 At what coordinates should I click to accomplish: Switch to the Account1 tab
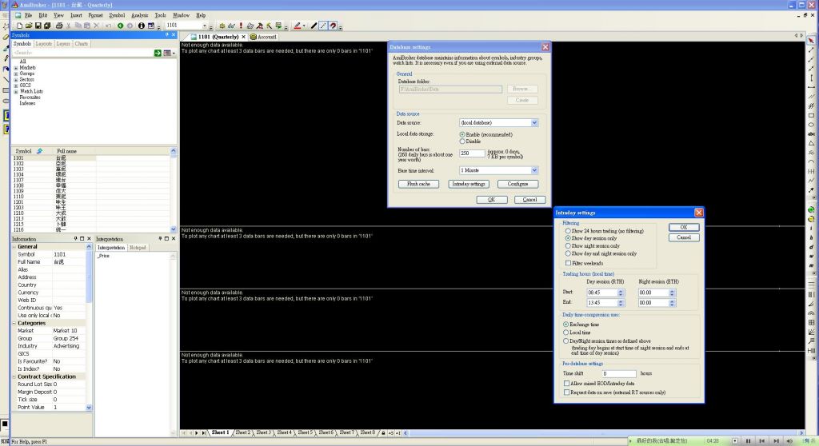pyautogui.click(x=263, y=37)
